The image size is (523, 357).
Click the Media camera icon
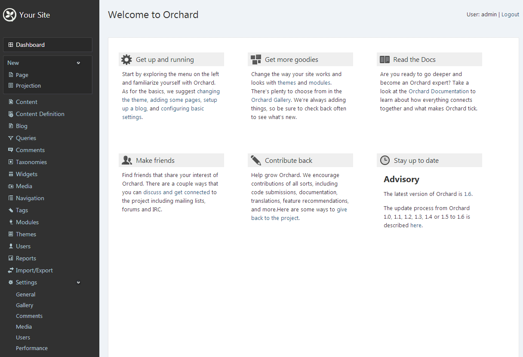point(11,186)
